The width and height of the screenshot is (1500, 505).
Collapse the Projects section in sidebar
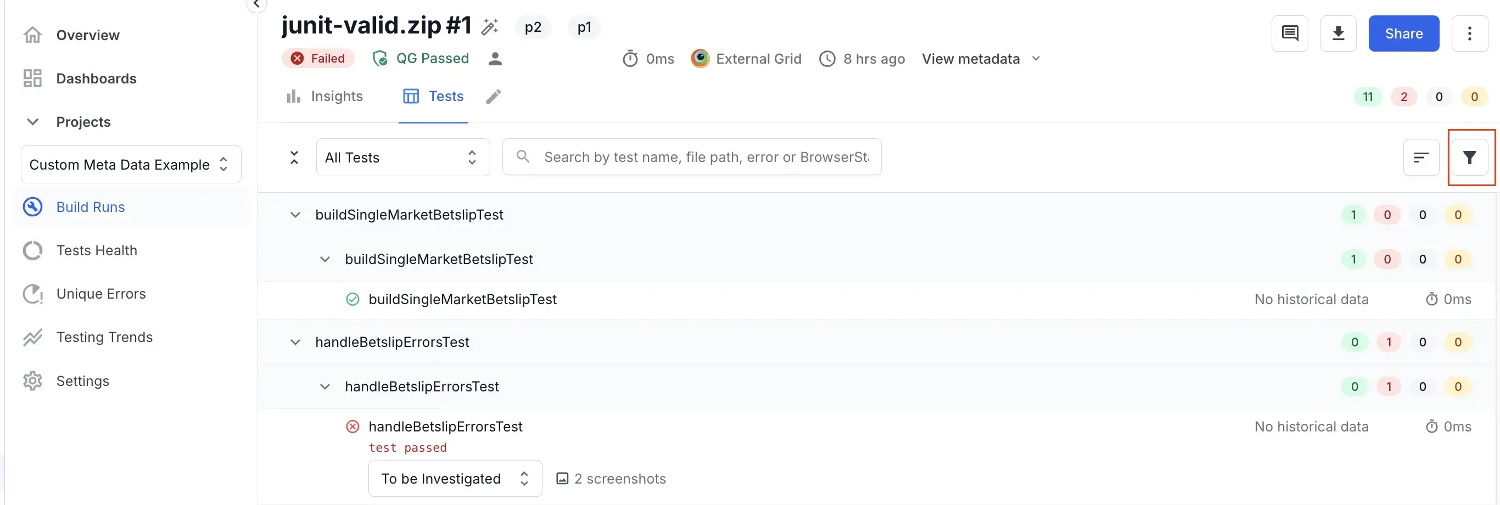pyautogui.click(x=33, y=122)
